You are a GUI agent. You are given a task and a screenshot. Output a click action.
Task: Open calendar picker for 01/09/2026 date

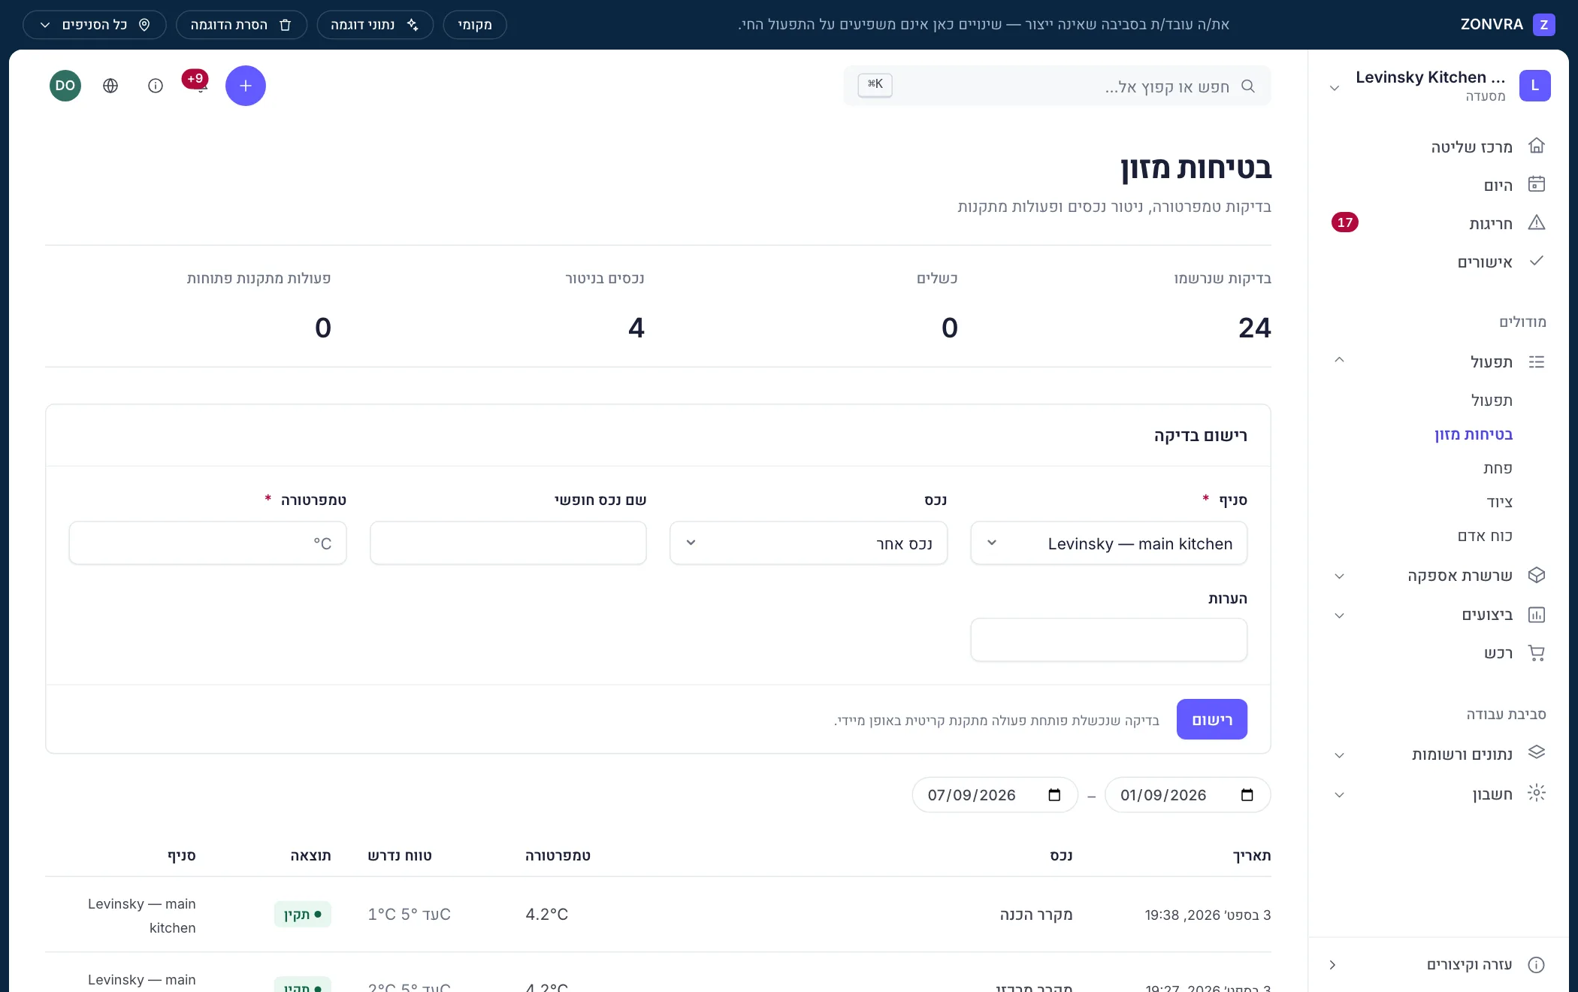(1247, 795)
